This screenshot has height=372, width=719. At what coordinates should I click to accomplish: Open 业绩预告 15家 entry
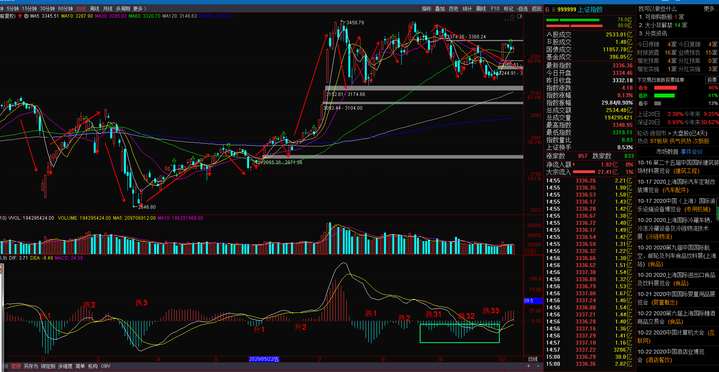tap(698, 52)
